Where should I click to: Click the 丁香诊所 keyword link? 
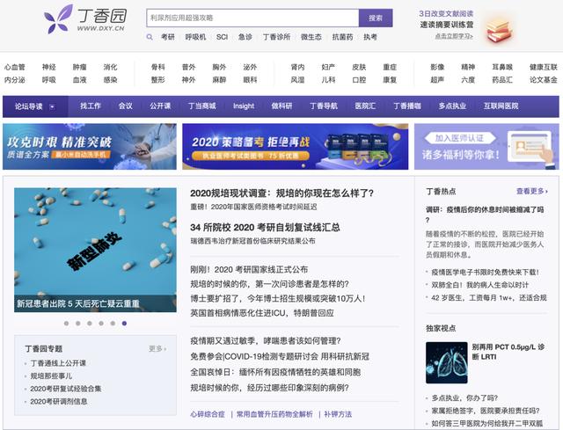tap(276, 37)
